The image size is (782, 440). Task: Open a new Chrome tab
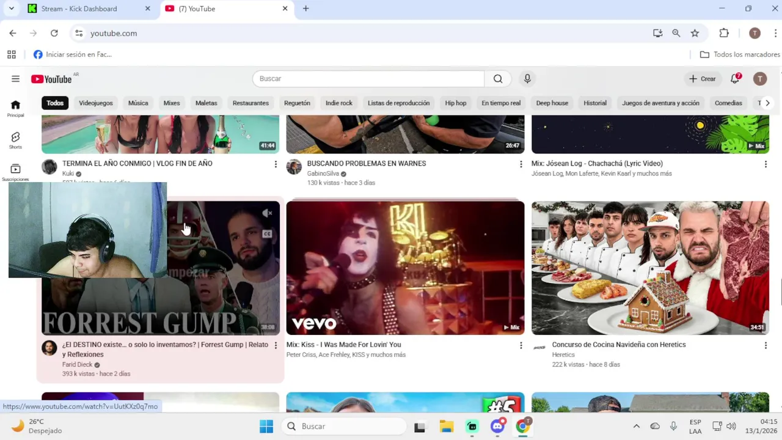coord(305,9)
